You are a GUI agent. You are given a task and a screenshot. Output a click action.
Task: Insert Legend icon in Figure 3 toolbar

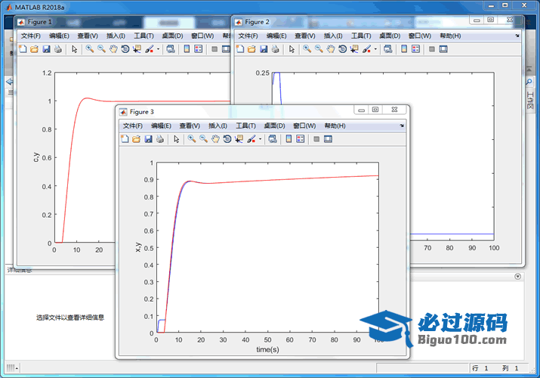(x=301, y=139)
